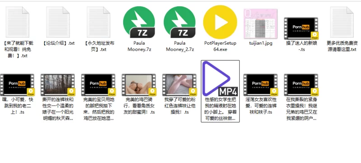This screenshot has height=163, width=361.
Task: Select the .ts video ending in 新娘-
Action: (301, 28)
